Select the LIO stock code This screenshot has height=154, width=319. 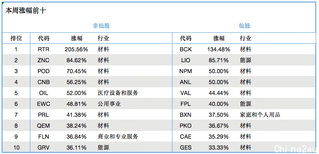[185, 60]
